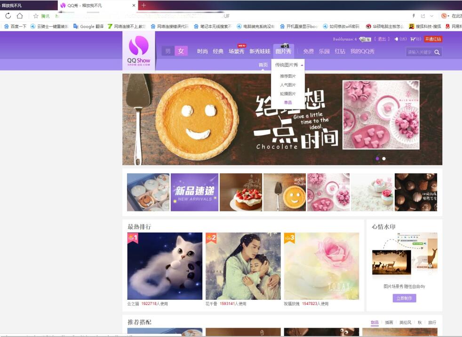Select the white second banner slide dot

coord(384,159)
